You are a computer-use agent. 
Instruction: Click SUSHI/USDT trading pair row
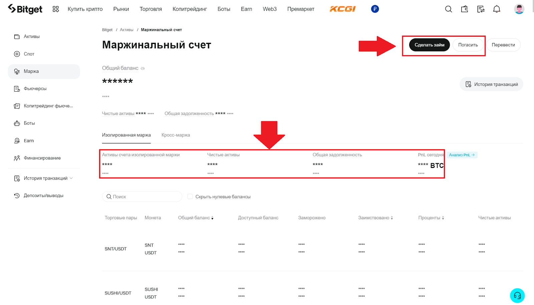(x=118, y=293)
